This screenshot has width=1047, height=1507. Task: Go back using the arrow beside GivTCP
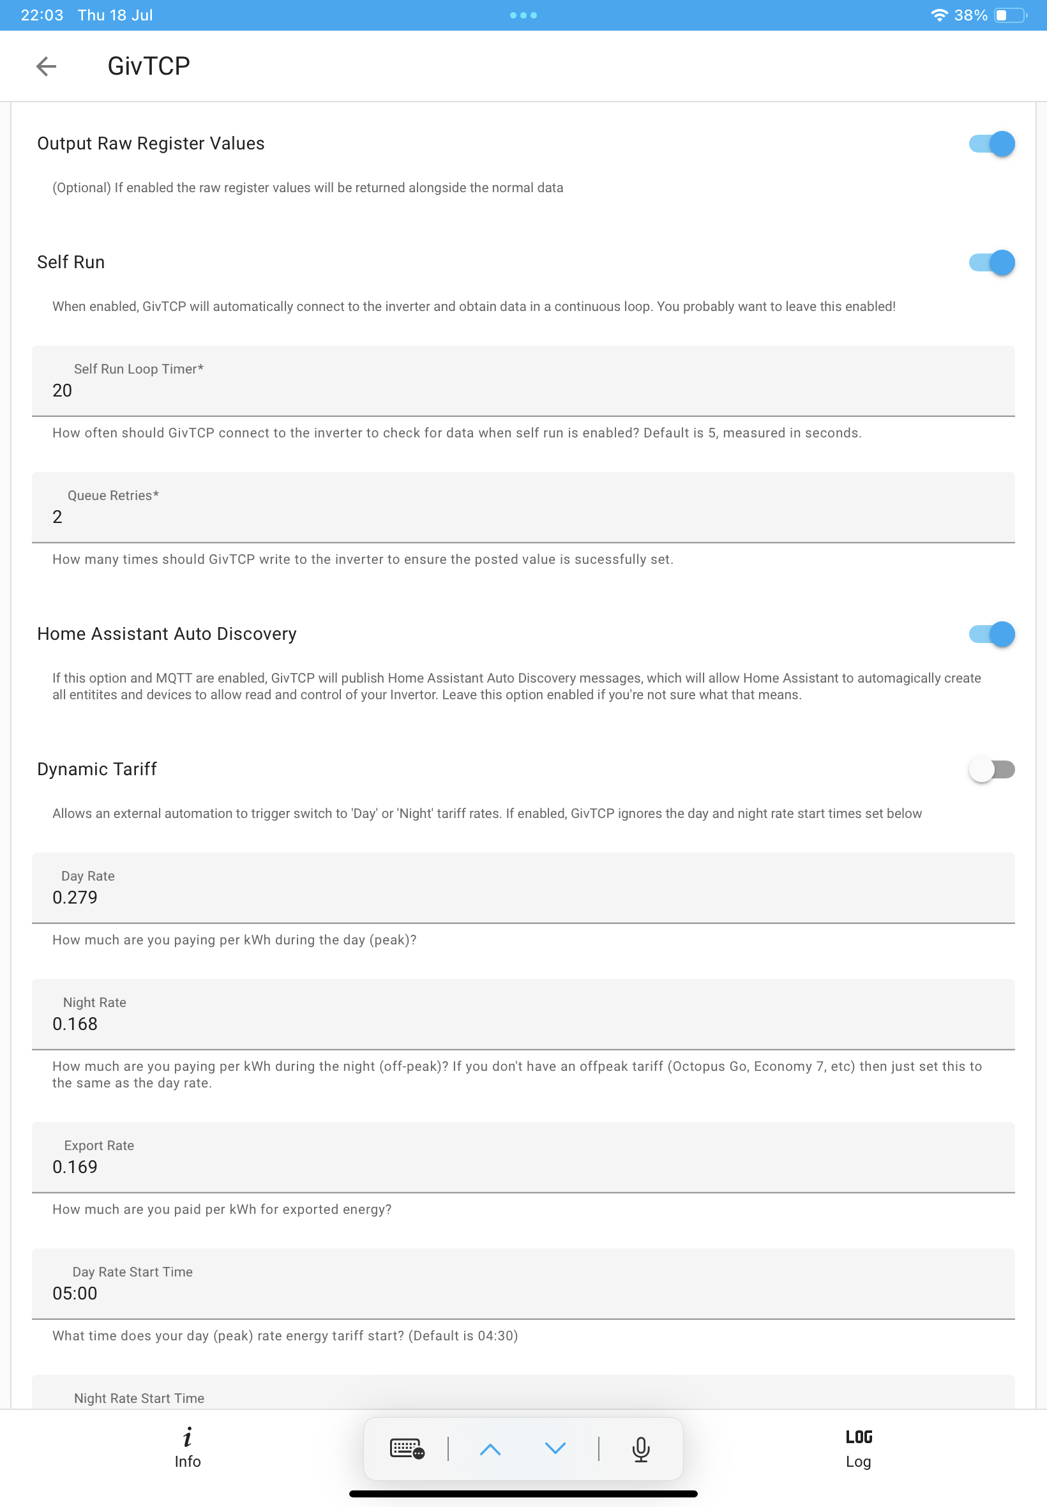(x=46, y=66)
